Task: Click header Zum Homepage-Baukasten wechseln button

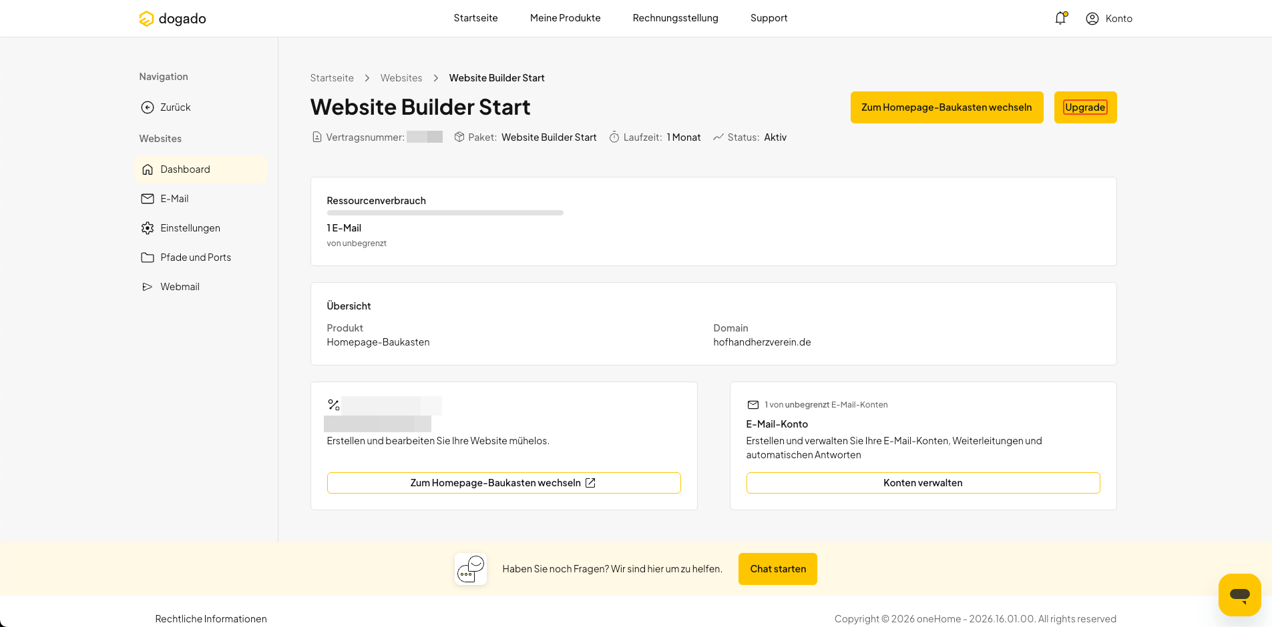Action: 947,107
